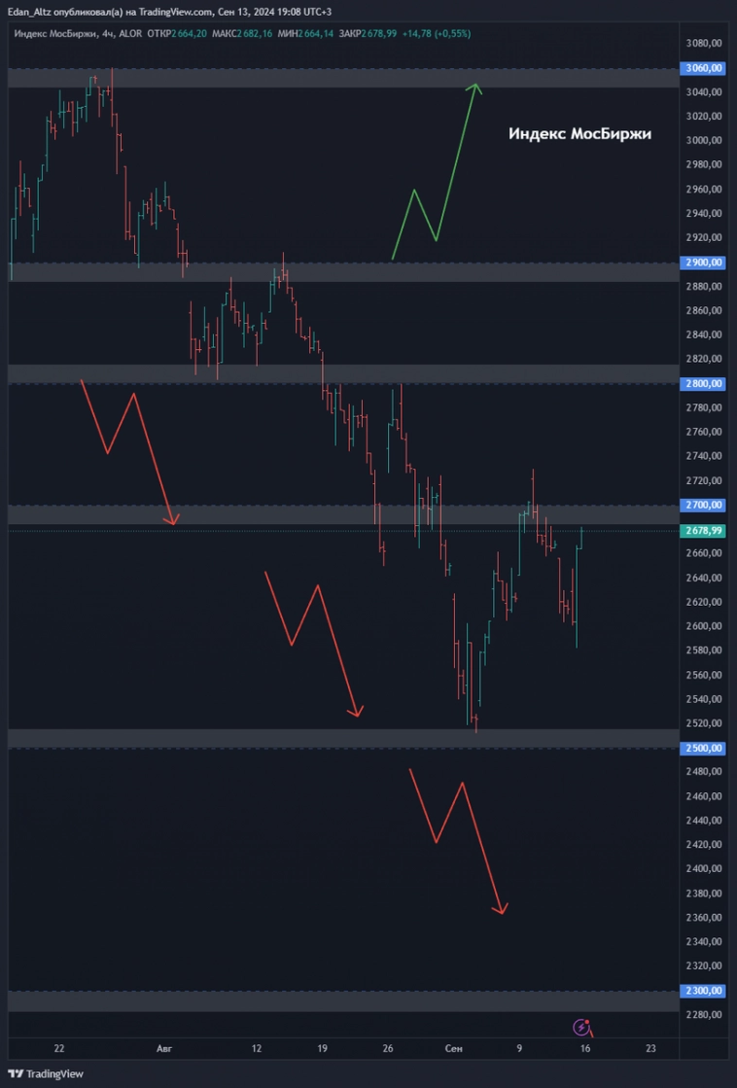Click the 2740,00 price axis label
Screen dimensions: 737x1088
(705, 456)
